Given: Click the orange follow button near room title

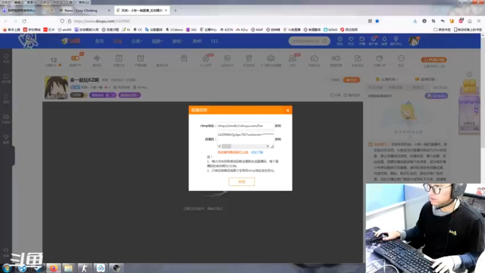Looking at the screenshot, I should pos(352,80).
